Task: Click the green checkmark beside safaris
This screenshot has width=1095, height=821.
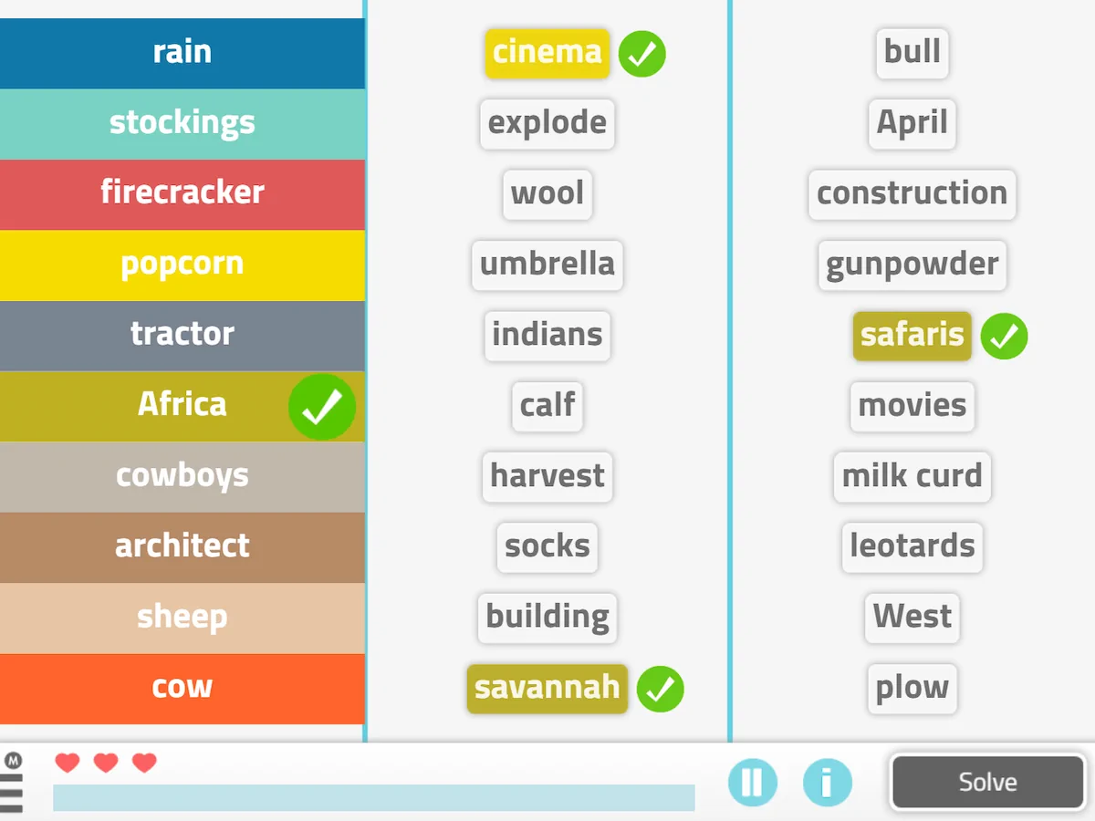Action: point(1005,337)
